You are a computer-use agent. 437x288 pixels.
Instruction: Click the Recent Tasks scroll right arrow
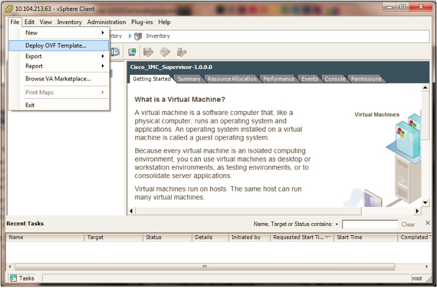[427, 267]
